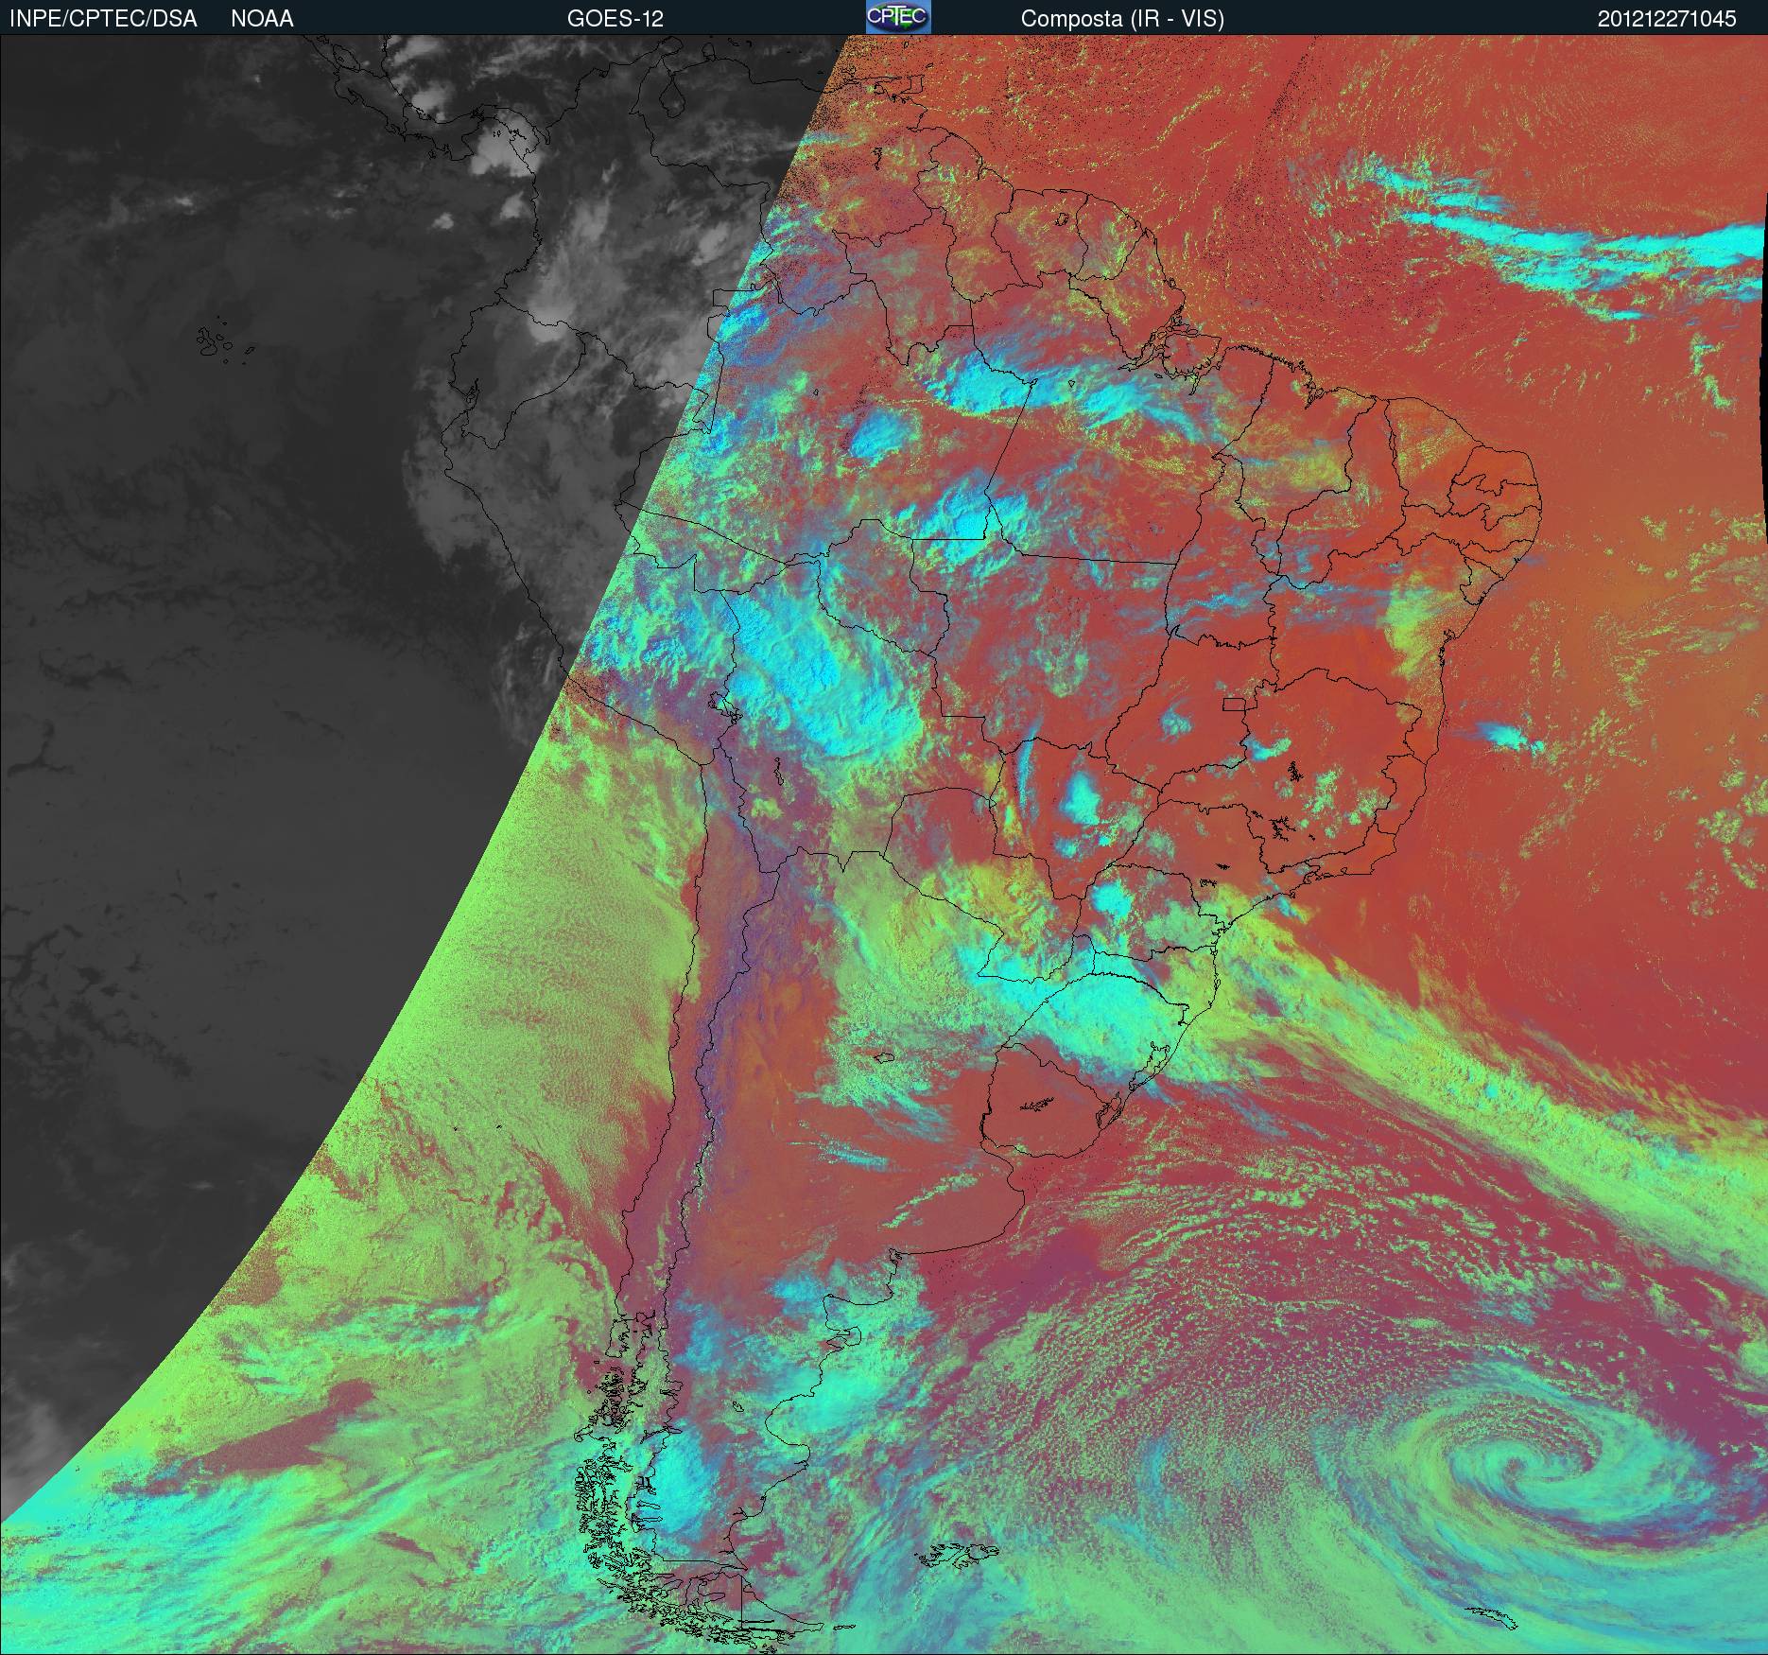The width and height of the screenshot is (1768, 1655).
Task: Click the "GOES-12" satellite label
Action: [615, 19]
